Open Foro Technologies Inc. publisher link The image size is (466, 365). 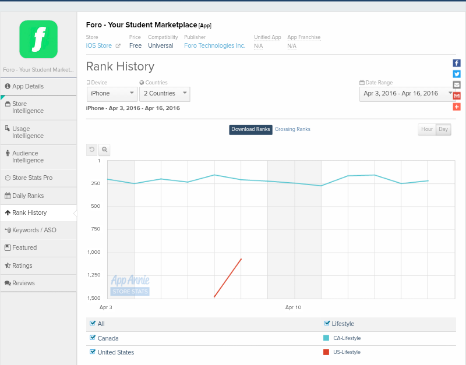[x=214, y=45]
